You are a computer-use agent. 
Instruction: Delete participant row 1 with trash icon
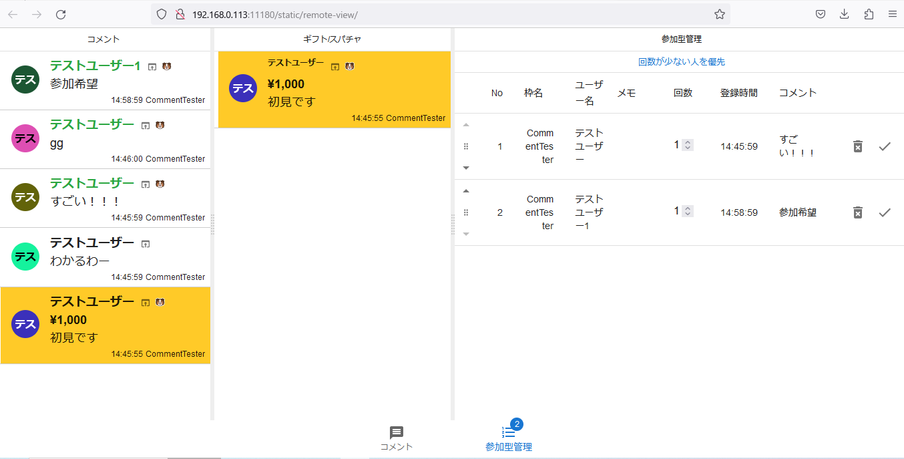[x=858, y=146]
